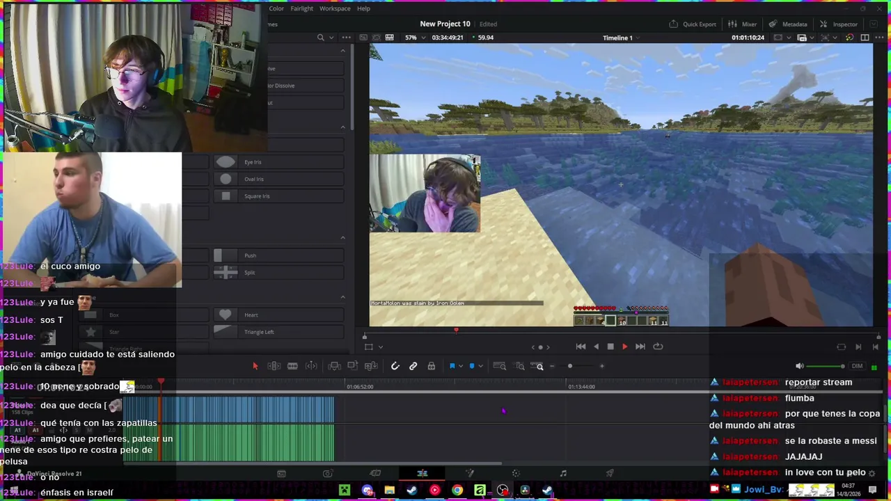Click the timeline timecode 01:01:10:24 field
The width and height of the screenshot is (891, 501).
tap(748, 38)
